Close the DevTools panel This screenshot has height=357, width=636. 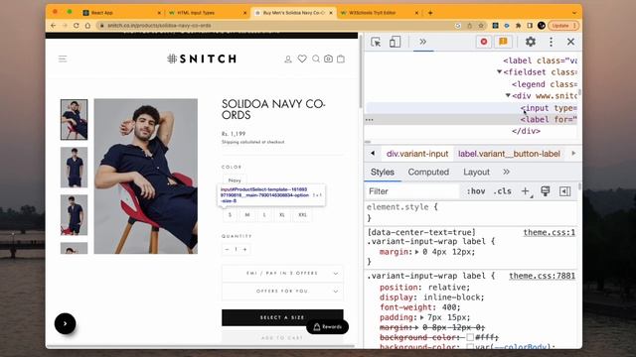pyautogui.click(x=570, y=42)
